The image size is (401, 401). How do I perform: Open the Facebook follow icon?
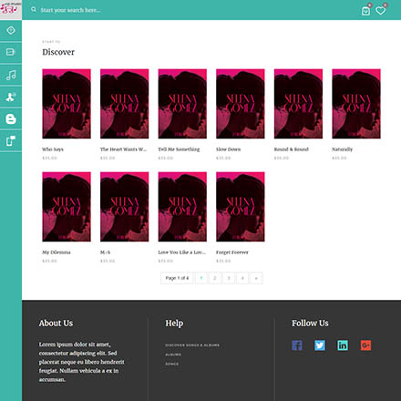coord(297,345)
